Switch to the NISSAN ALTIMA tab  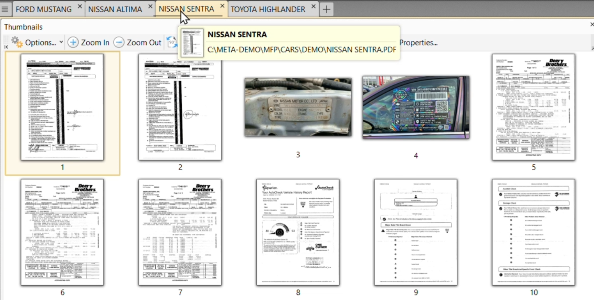coord(115,9)
